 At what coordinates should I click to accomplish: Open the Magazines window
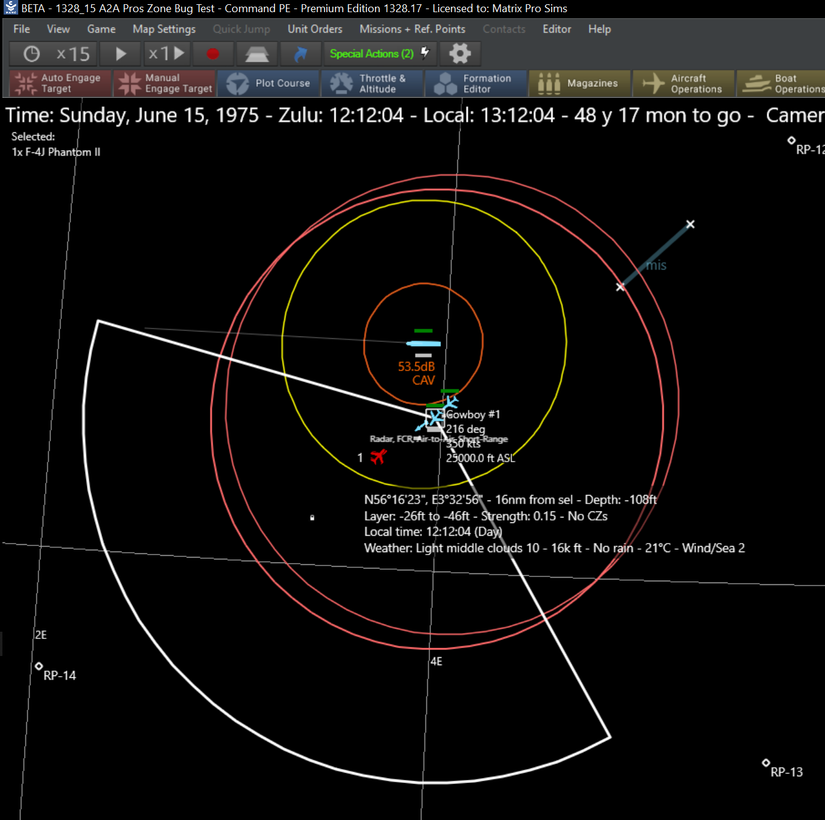click(580, 83)
